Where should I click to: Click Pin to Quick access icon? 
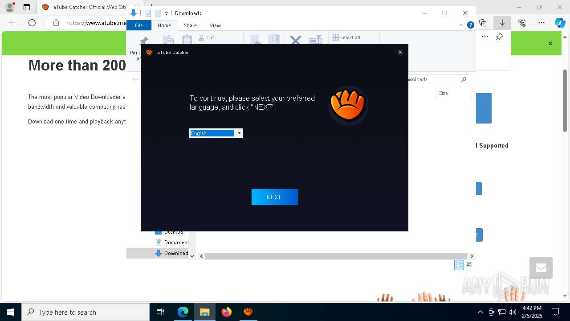click(x=143, y=41)
